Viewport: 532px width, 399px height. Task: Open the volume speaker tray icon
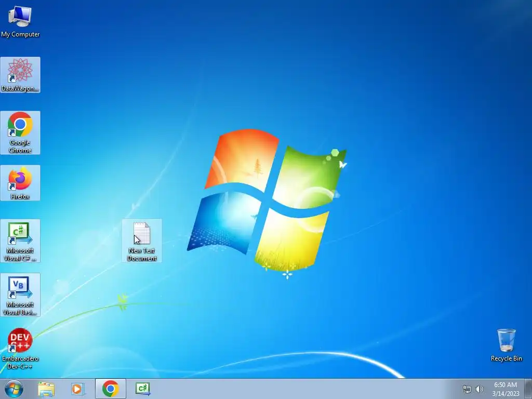point(480,389)
